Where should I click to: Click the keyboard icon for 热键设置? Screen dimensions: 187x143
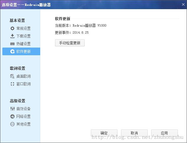[12, 44]
